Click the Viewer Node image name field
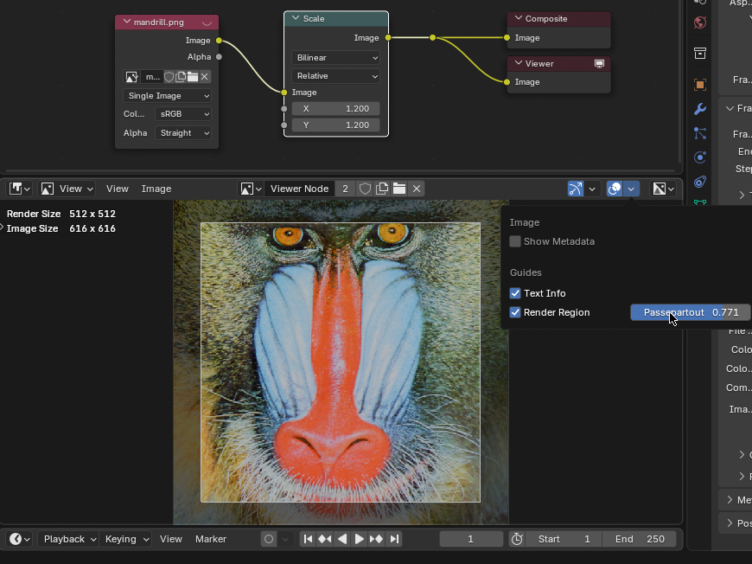The image size is (752, 564). coord(299,189)
